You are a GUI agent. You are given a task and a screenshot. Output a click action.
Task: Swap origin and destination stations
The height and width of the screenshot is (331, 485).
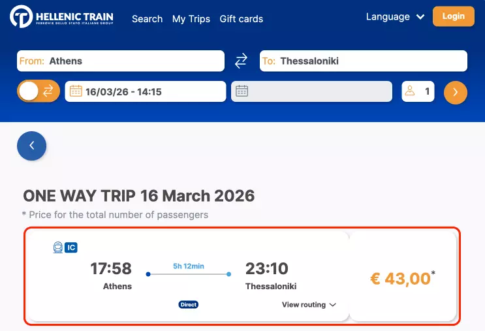(x=242, y=61)
